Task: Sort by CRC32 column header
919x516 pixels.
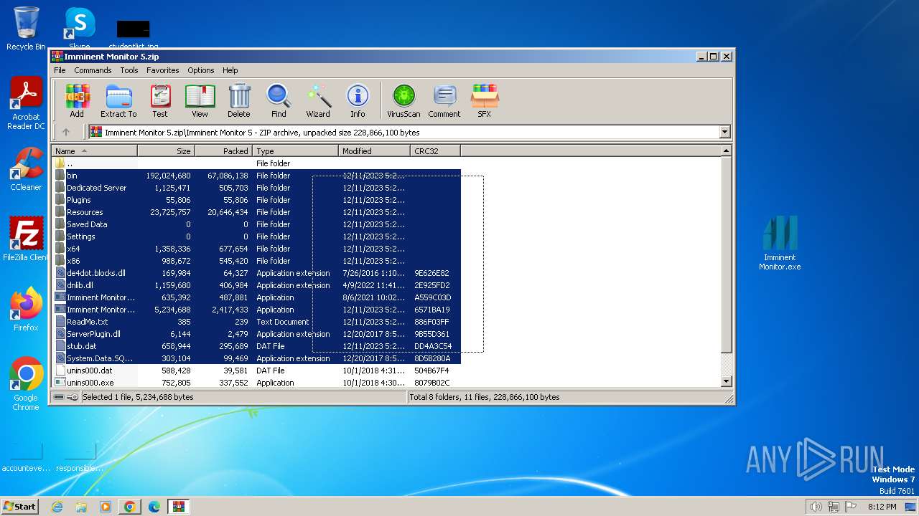Action: (x=435, y=150)
